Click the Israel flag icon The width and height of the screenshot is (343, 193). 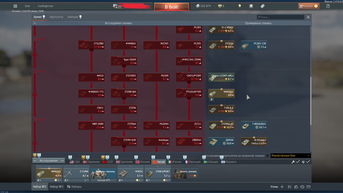point(223,162)
